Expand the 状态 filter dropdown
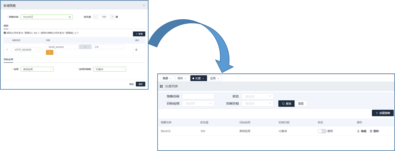Viewport: 395px width, 151px height. [257, 96]
